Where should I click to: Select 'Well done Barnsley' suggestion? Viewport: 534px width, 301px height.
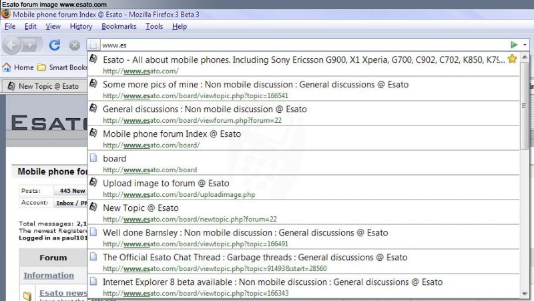click(304, 237)
